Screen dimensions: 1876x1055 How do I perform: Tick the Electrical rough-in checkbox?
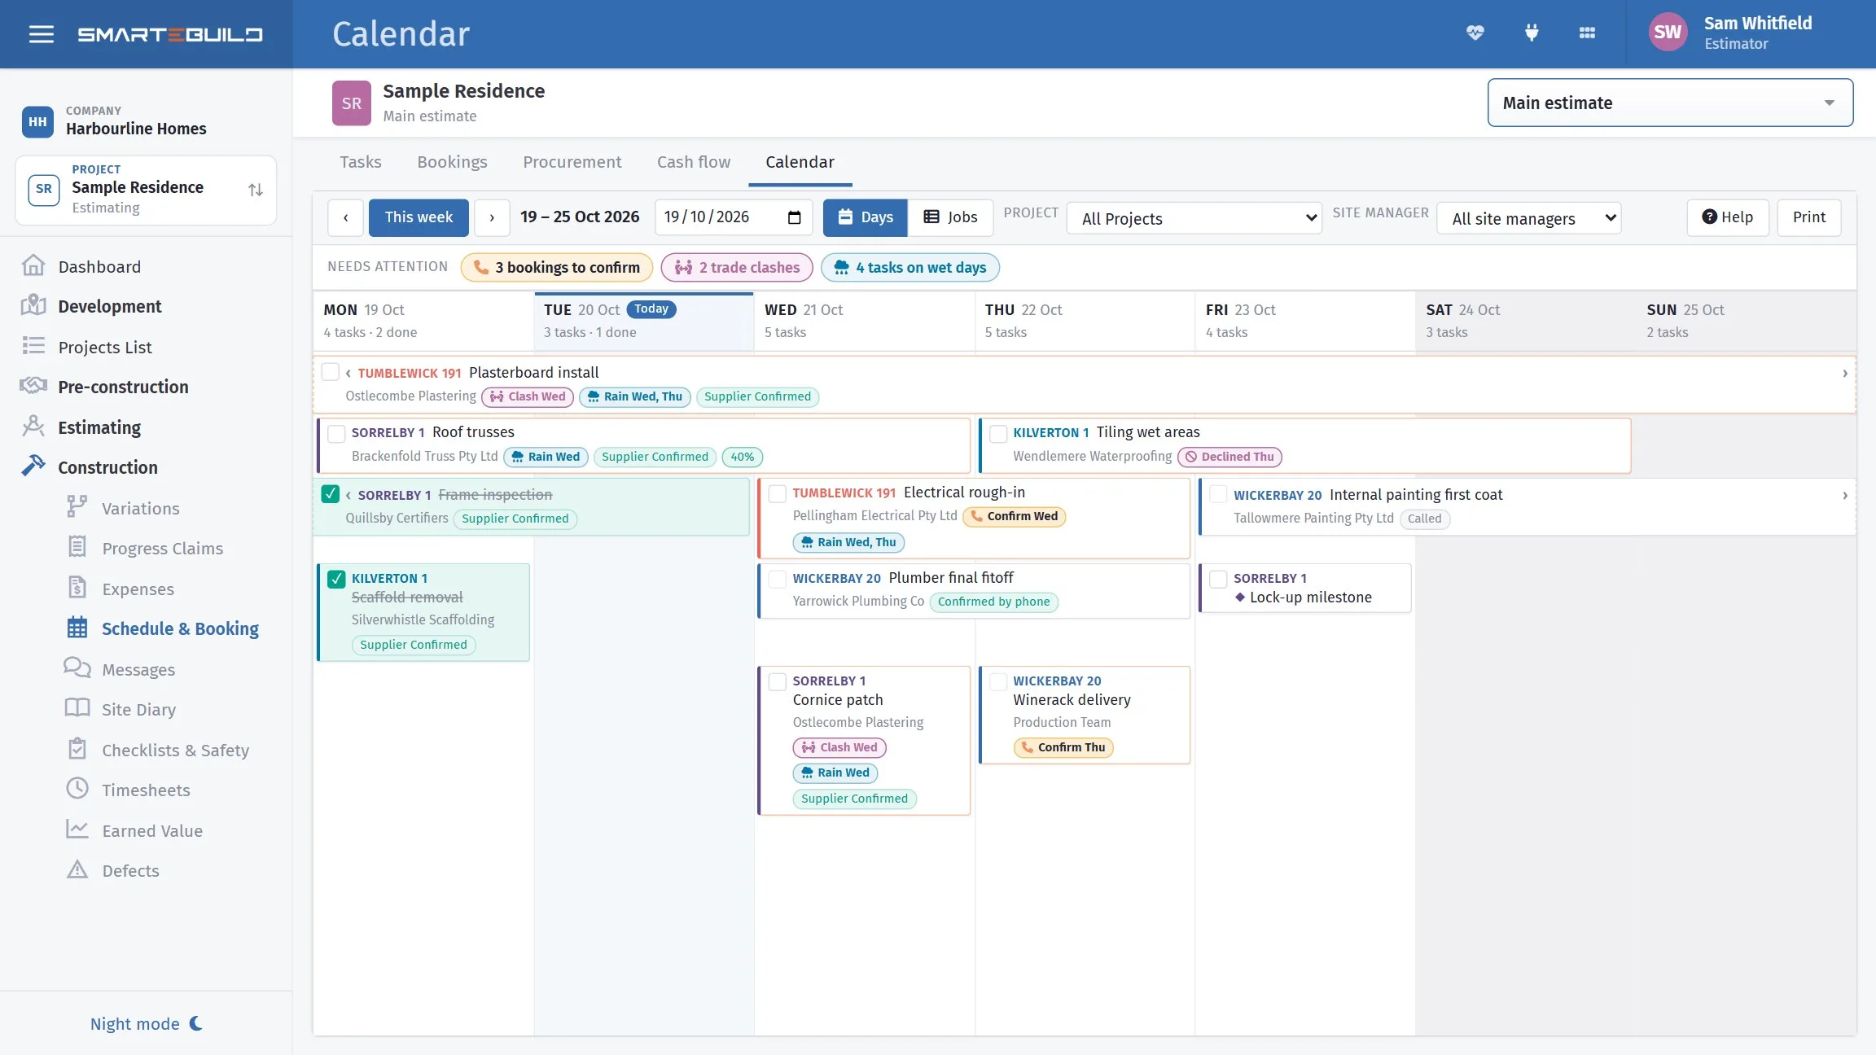[778, 493]
